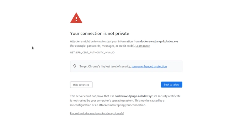This screenshot has width=251, height=124.
Task: Click the bold domain name after information from
Action: (159, 41)
